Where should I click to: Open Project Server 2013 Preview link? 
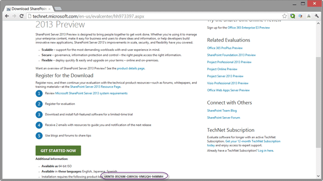tap(225, 76)
